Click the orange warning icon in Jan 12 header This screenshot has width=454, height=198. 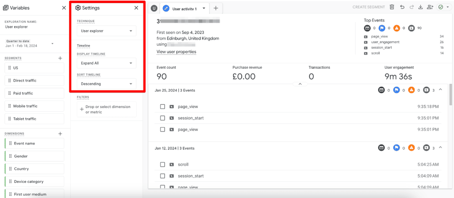click(x=411, y=148)
